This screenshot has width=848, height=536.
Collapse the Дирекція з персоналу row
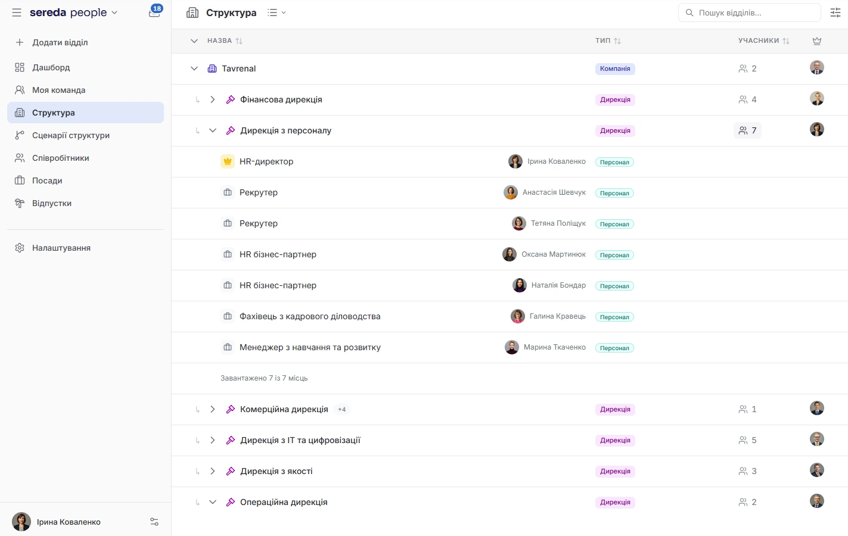pos(213,130)
